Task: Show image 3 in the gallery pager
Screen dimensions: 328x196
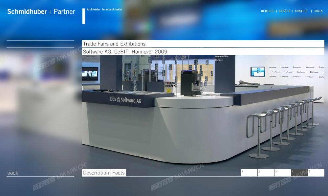Action: click(283, 173)
